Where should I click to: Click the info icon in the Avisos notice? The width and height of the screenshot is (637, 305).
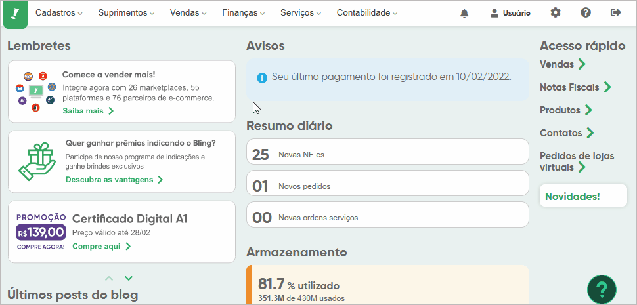point(262,77)
